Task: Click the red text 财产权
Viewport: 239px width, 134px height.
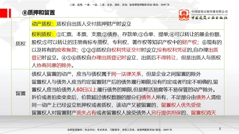Action: [x=189, y=42]
